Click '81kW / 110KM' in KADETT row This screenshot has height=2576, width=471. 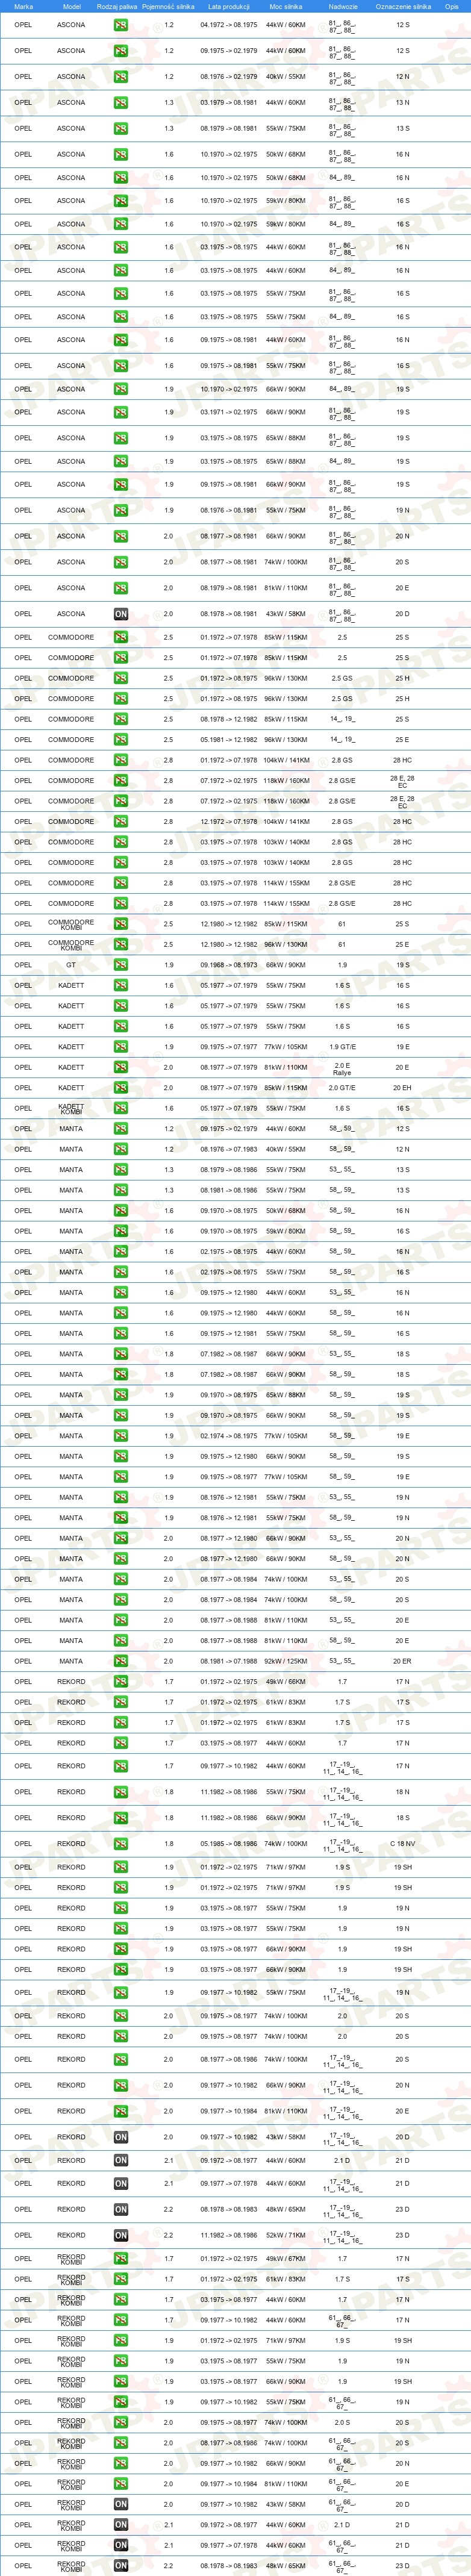point(286,1067)
